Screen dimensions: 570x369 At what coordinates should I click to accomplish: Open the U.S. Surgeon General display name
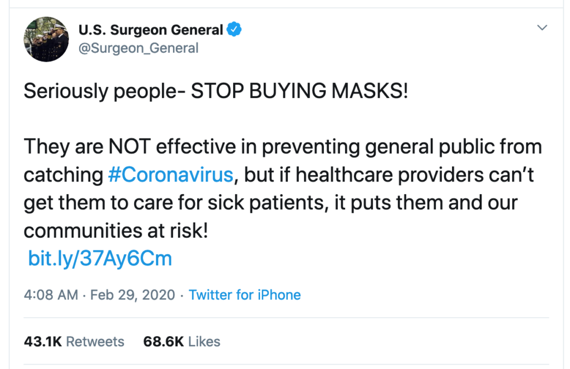pos(150,30)
